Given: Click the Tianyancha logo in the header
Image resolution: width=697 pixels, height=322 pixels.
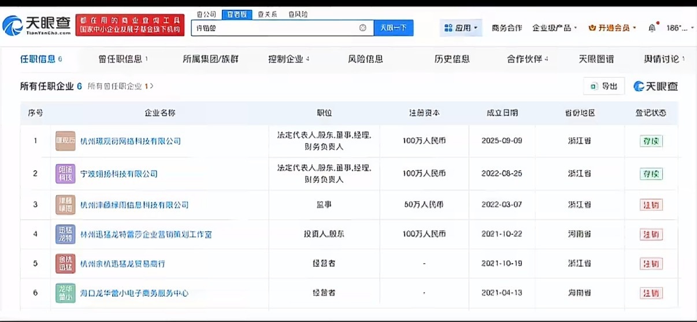Looking at the screenshot, I should pos(37,25).
